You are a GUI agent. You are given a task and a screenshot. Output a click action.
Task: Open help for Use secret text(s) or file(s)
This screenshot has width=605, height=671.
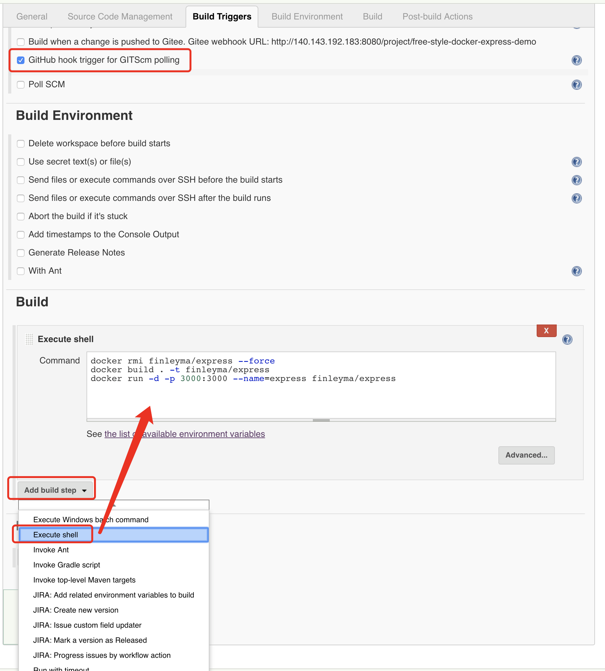tap(576, 162)
